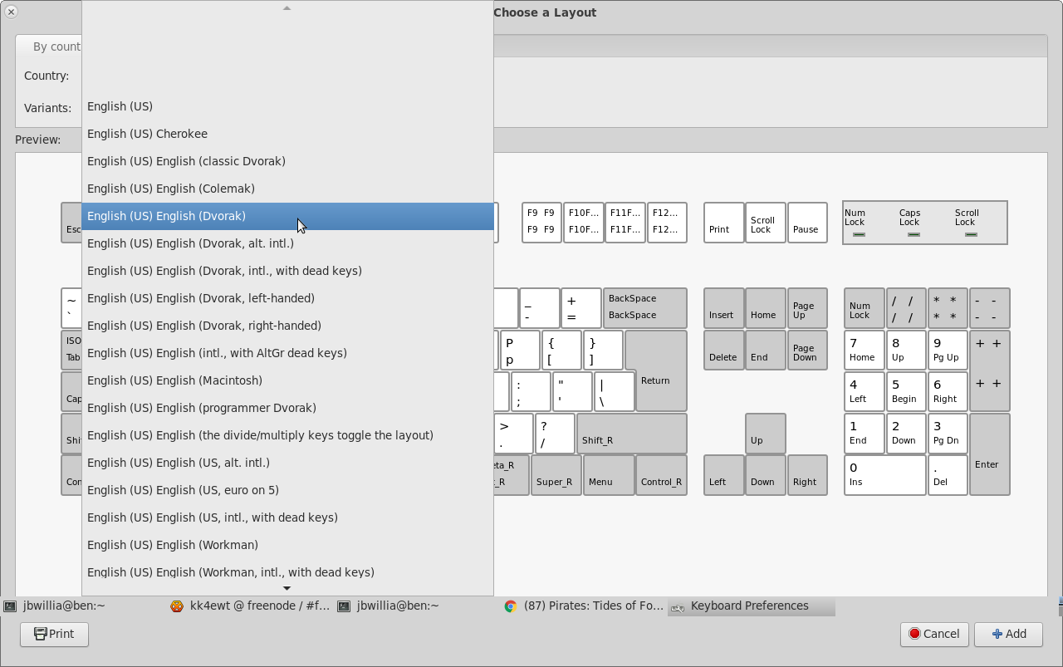Click the Shift_R key in preview
This screenshot has height=667, width=1063.
(x=632, y=434)
